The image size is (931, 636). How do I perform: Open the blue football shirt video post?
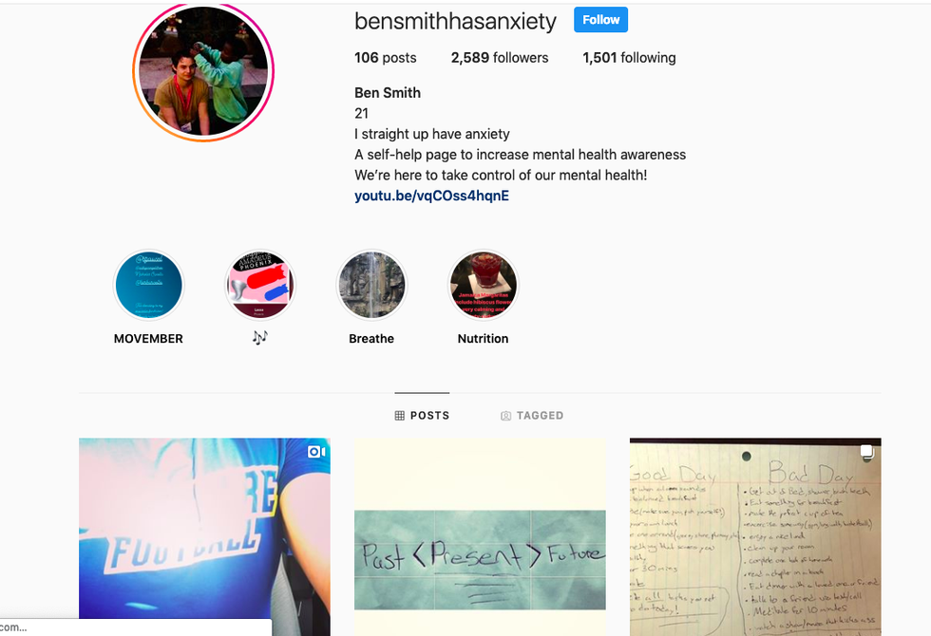[204, 537]
